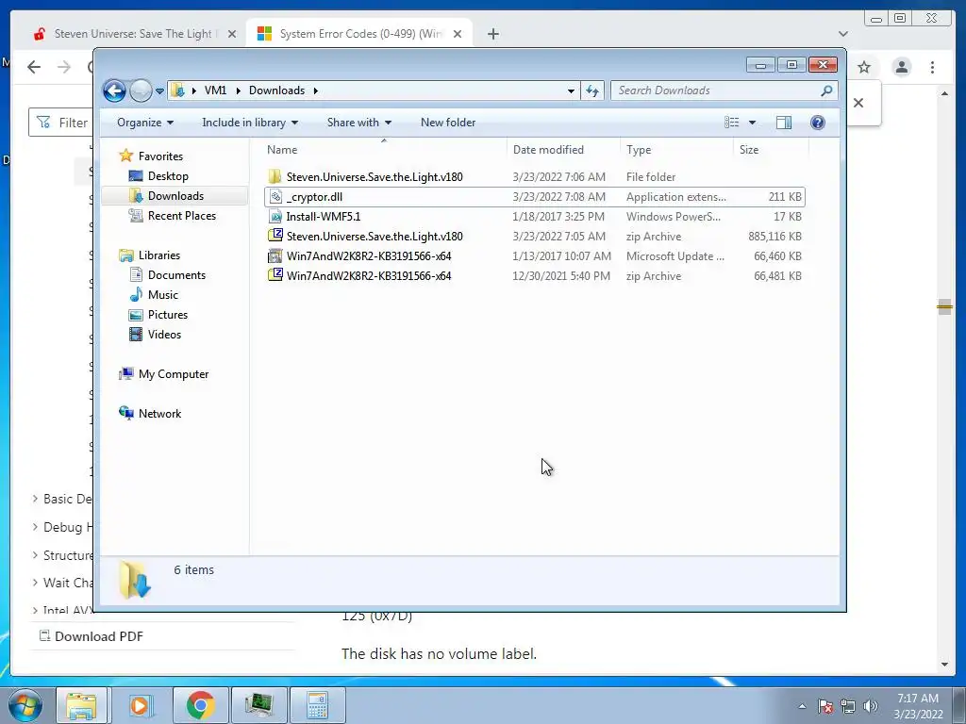
Task: Click the VM1 breadcrumb in address bar
Action: 215,90
